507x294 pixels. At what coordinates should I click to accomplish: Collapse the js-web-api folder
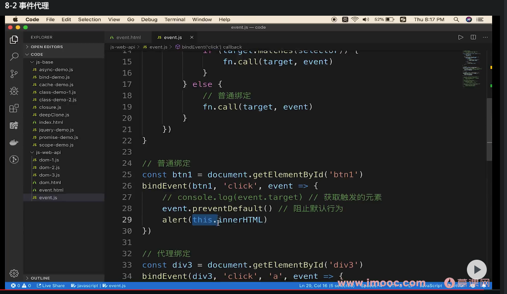pos(48,152)
